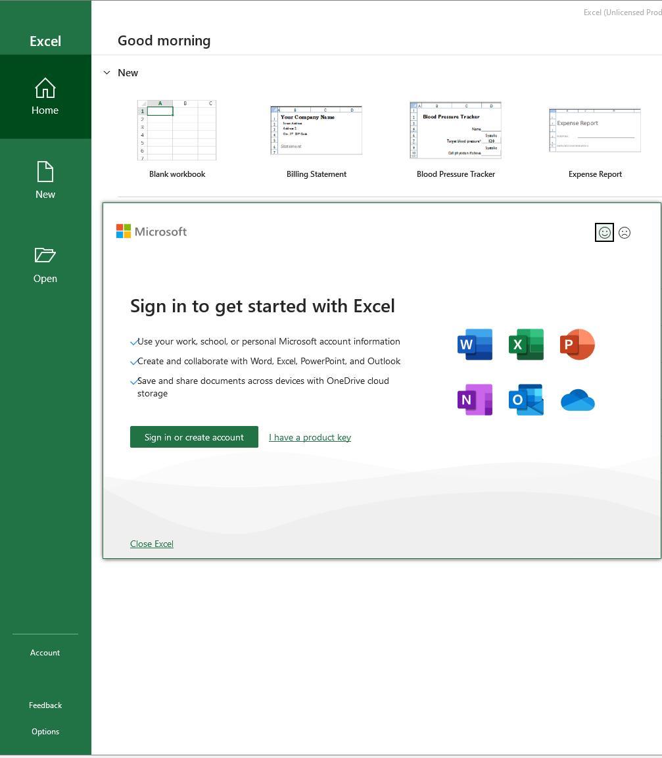Send a smile with happy face icon
This screenshot has width=662, height=758.
pos(604,233)
